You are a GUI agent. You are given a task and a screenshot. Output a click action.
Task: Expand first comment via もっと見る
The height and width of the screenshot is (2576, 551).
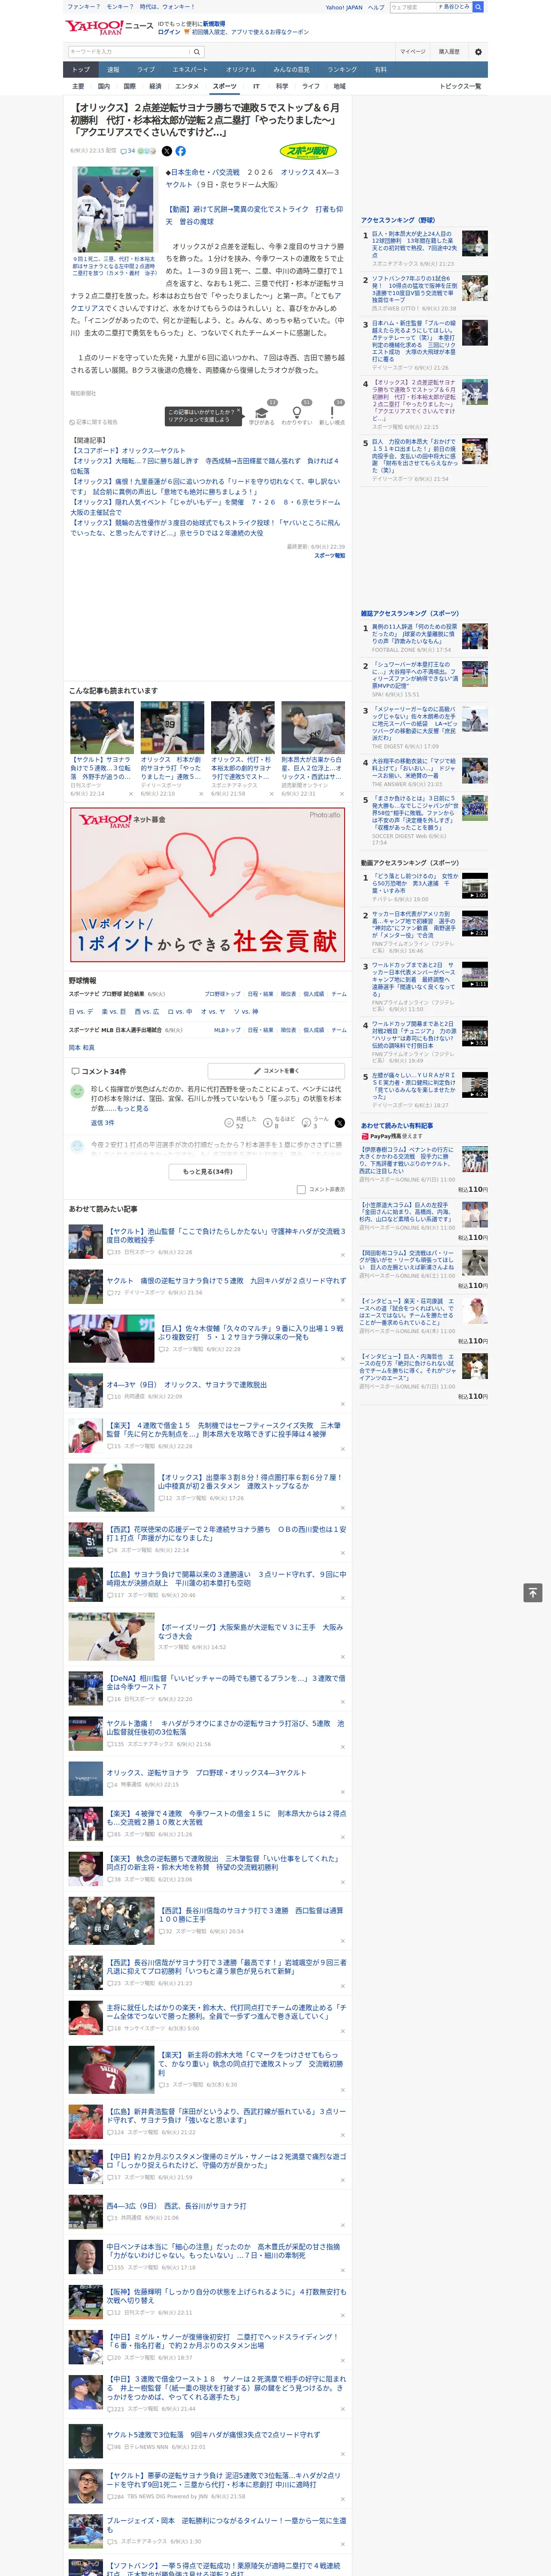(133, 1108)
